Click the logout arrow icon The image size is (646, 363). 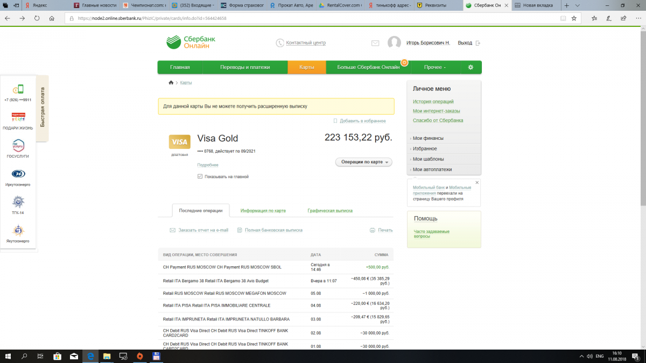(478, 43)
